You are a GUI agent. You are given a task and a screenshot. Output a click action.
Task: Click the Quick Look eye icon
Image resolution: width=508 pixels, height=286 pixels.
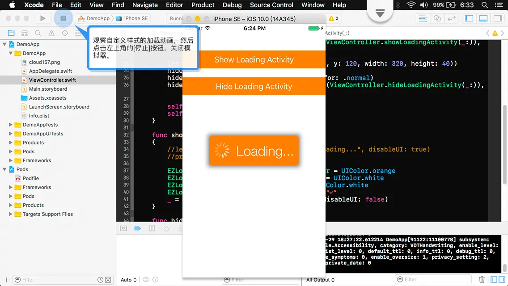click(x=146, y=280)
